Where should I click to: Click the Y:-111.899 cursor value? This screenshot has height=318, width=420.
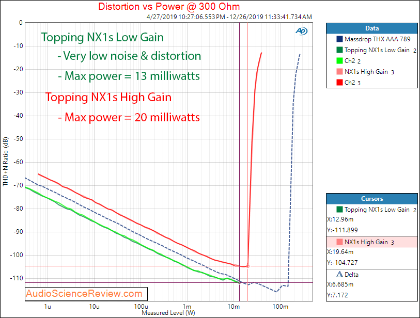(343, 230)
